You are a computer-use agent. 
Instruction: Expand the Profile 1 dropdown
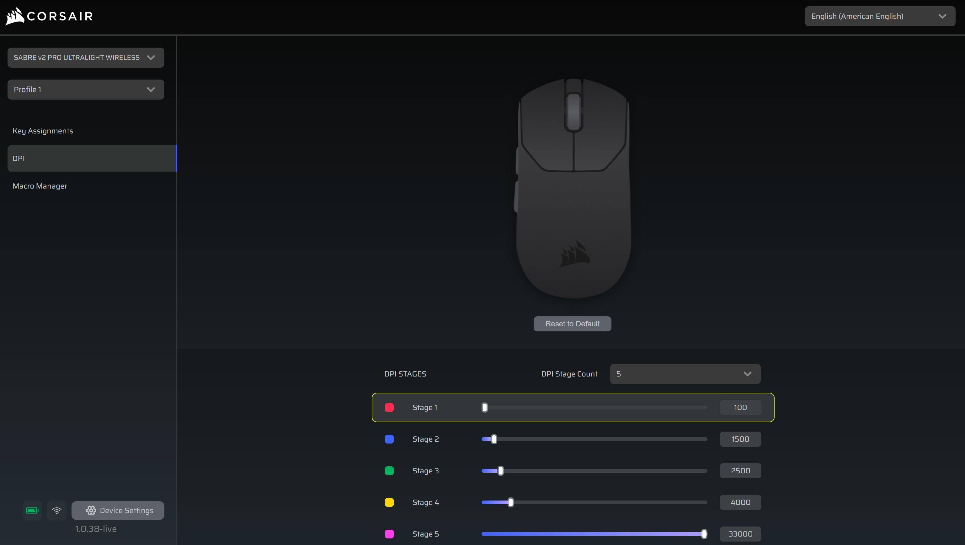point(86,90)
